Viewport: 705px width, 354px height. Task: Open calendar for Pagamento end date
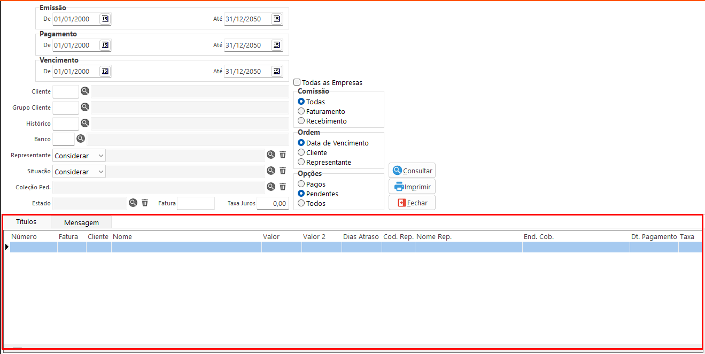276,45
